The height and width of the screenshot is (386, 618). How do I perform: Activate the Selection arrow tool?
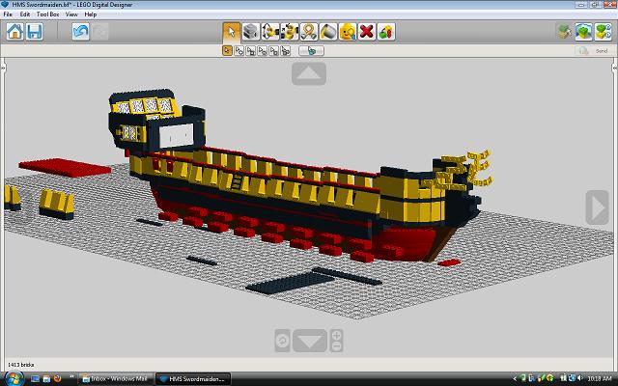click(x=232, y=32)
